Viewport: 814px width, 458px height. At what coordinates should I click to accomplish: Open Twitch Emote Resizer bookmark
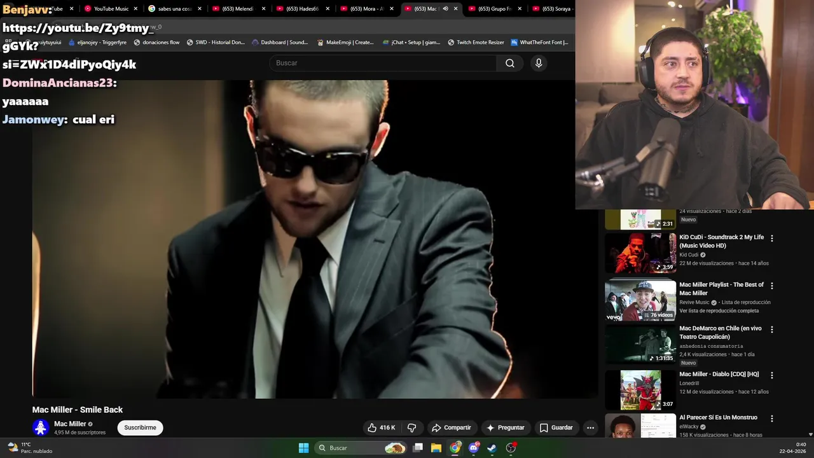pos(476,43)
